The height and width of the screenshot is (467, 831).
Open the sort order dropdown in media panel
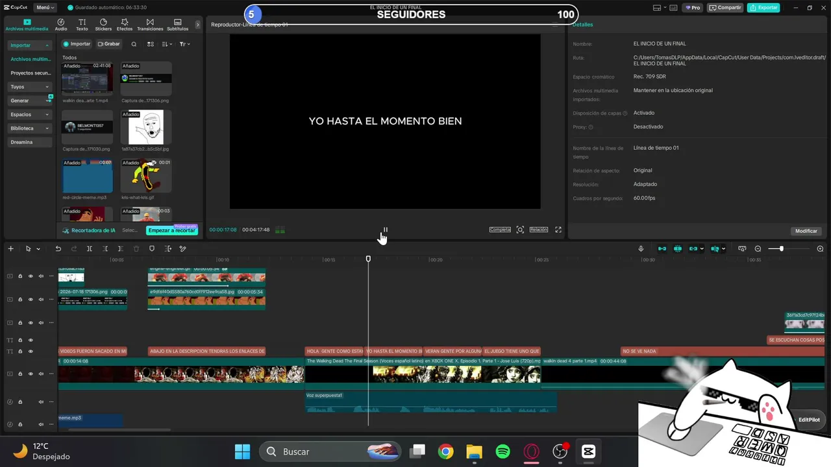click(167, 44)
